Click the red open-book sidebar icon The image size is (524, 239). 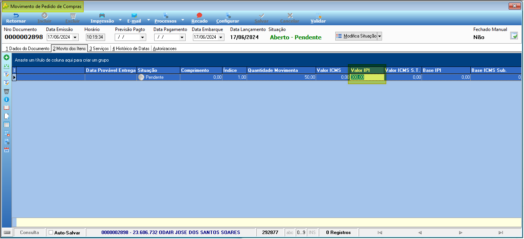click(7, 108)
